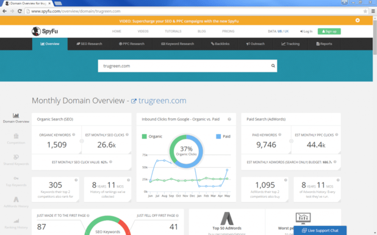Click the green Organic legend swatch
This screenshot has height=235, width=377.
(144, 136)
